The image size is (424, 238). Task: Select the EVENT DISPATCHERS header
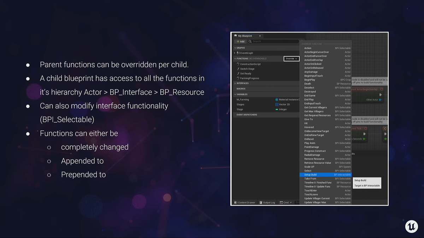pos(266,115)
